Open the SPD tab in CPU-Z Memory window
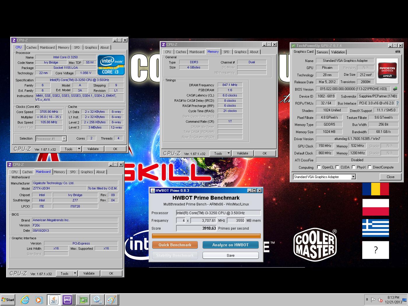Viewport: 408px width, 306px height. point(226,52)
